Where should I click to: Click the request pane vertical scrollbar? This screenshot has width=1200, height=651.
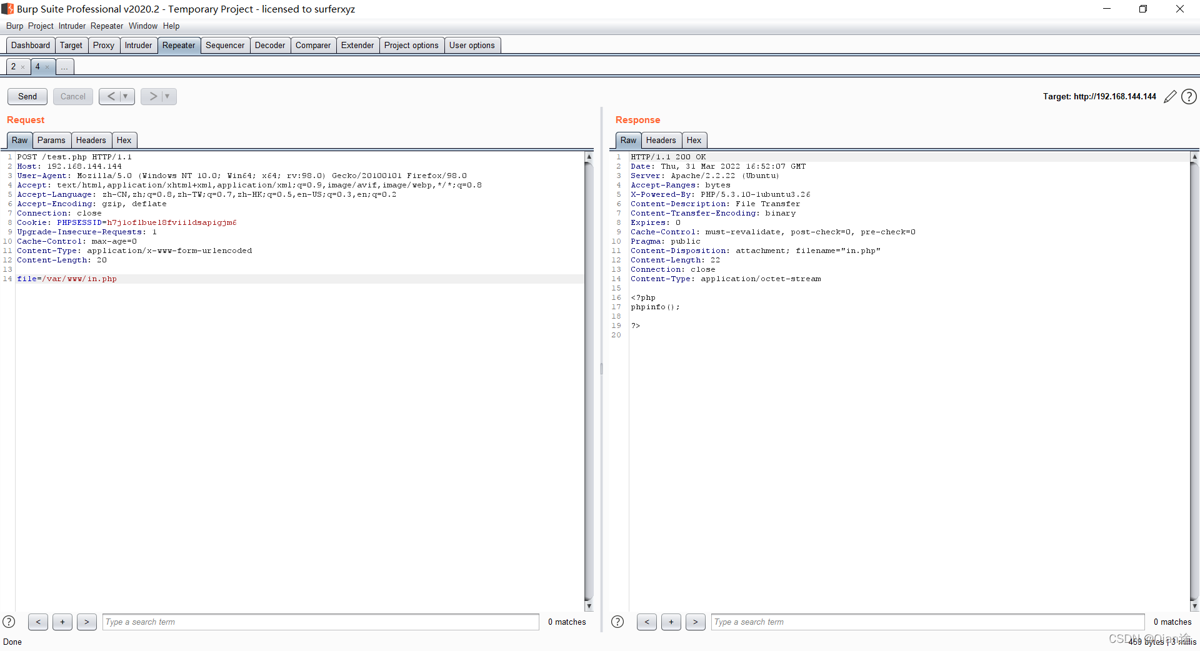tap(589, 381)
